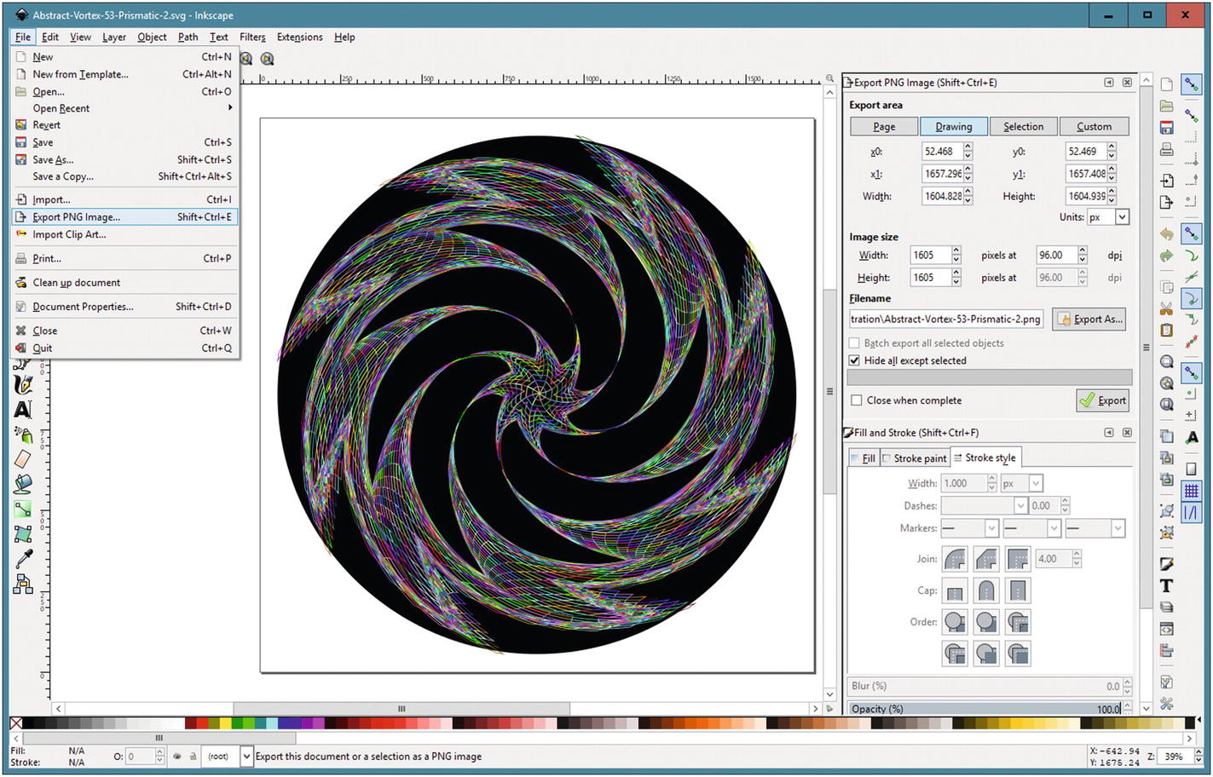The width and height of the screenshot is (1213, 777).
Task: Choose Document Properties menu entry
Action: point(124,307)
